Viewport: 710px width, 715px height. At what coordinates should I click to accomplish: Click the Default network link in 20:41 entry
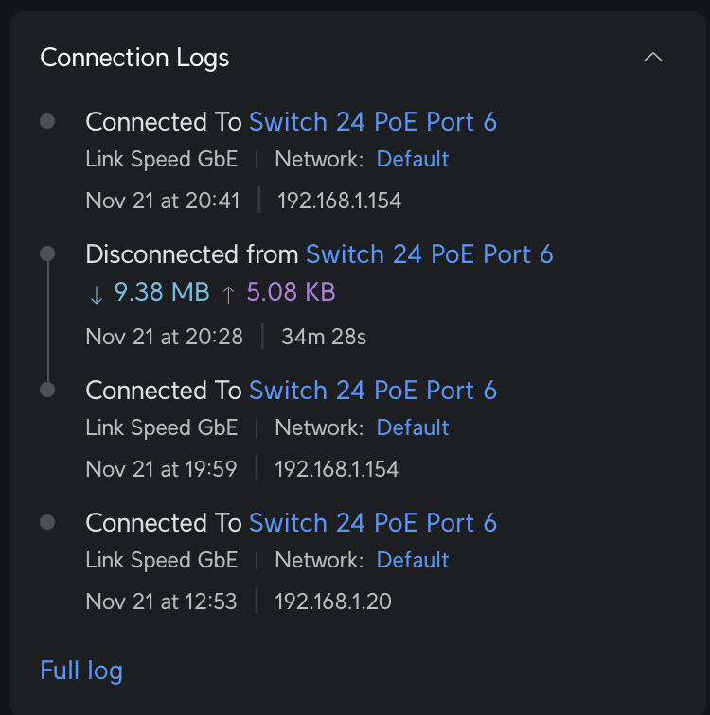[x=412, y=159]
